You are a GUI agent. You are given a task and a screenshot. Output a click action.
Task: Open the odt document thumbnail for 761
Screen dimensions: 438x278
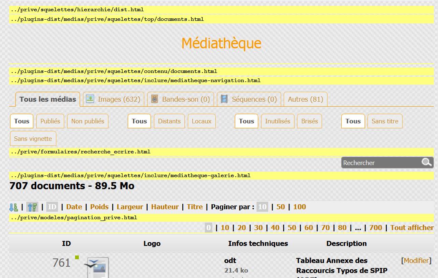tap(97, 267)
